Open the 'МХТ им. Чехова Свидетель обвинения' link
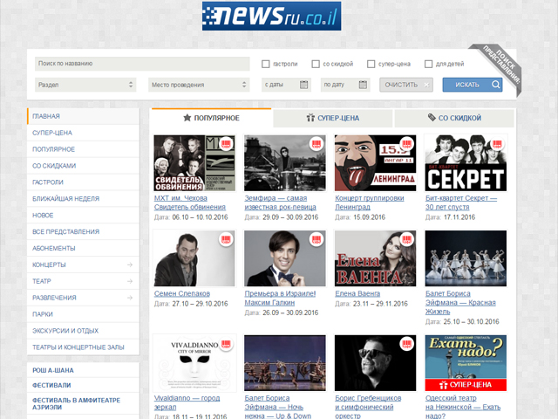Viewport: 558px width, 419px height. [190, 203]
